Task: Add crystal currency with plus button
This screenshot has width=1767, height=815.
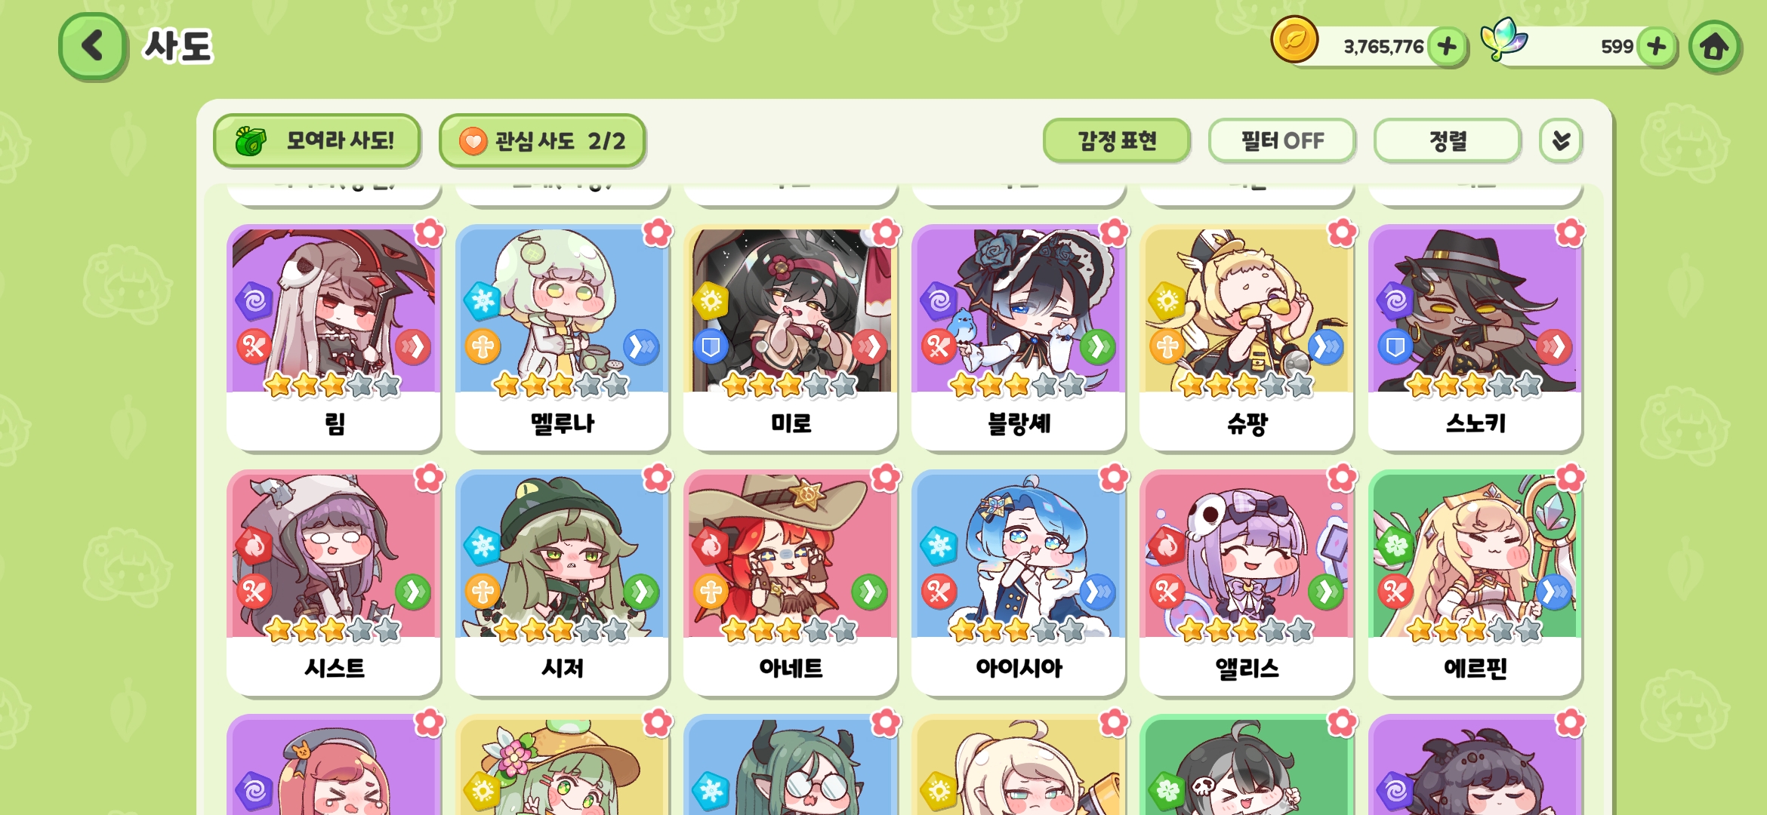Action: (1657, 47)
